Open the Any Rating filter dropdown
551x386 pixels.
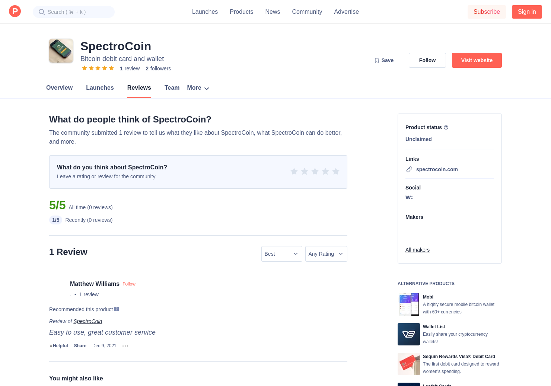[326, 253]
